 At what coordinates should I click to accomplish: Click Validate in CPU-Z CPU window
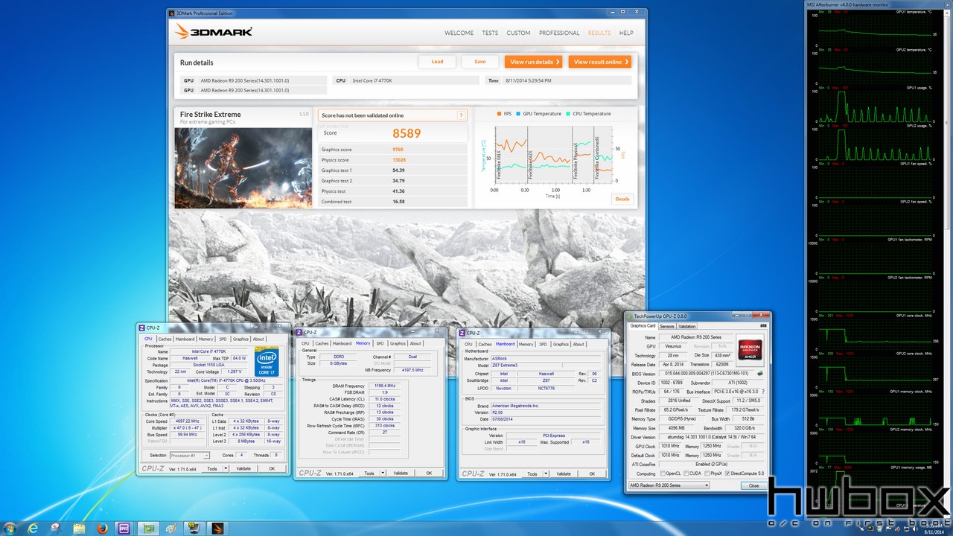click(x=243, y=469)
